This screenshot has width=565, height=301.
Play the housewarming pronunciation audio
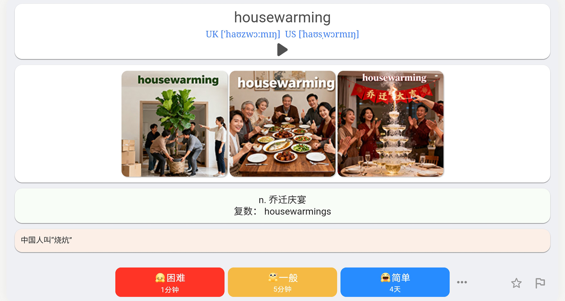click(282, 50)
